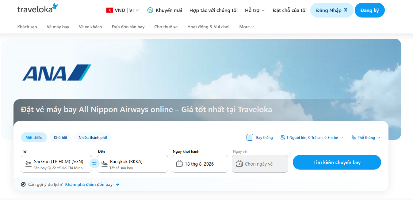
Task: Open the Vé xe khách tab
Action: 90,27
